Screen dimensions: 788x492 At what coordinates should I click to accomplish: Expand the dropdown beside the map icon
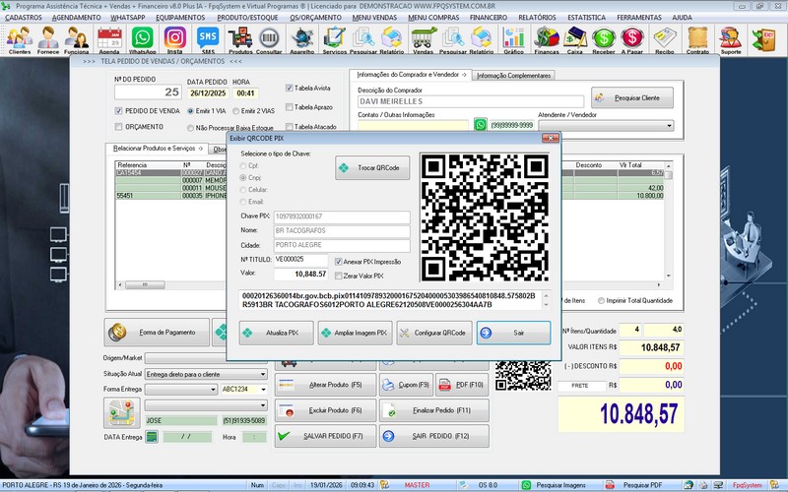coord(263,405)
